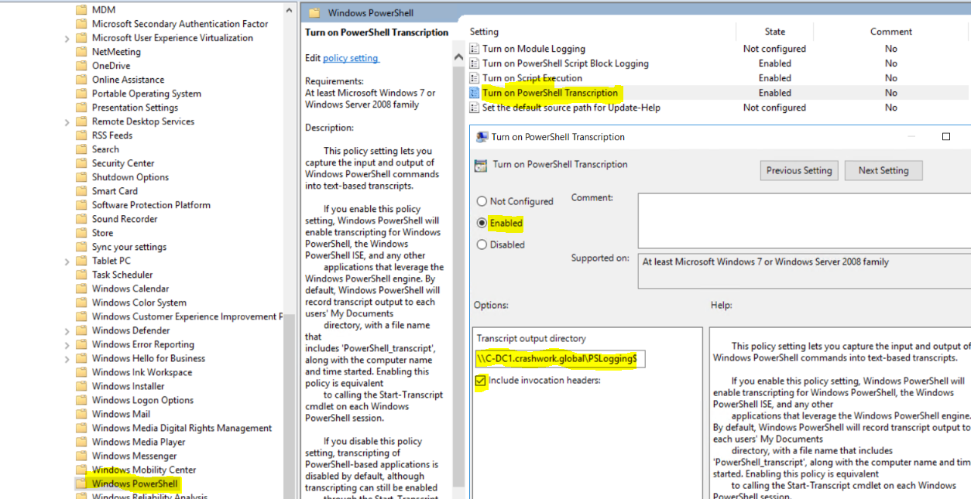The image size is (971, 499).
Task: Expand the Tablet PC node
Action: tap(67, 261)
